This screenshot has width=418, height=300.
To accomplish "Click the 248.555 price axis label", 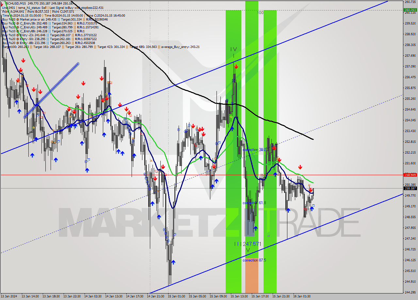I will pyautogui.click(x=410, y=217).
